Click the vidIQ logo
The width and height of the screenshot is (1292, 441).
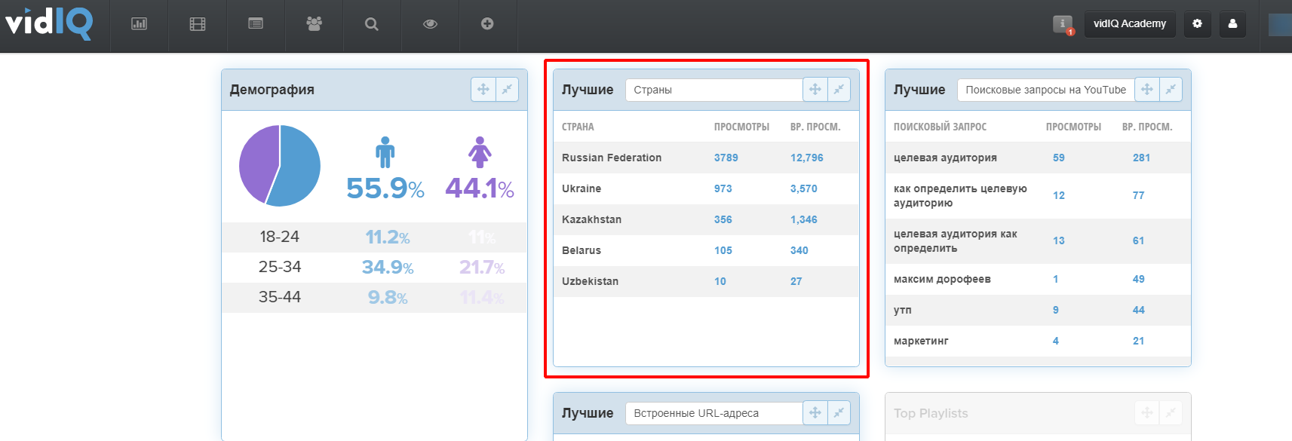pyautogui.click(x=49, y=23)
